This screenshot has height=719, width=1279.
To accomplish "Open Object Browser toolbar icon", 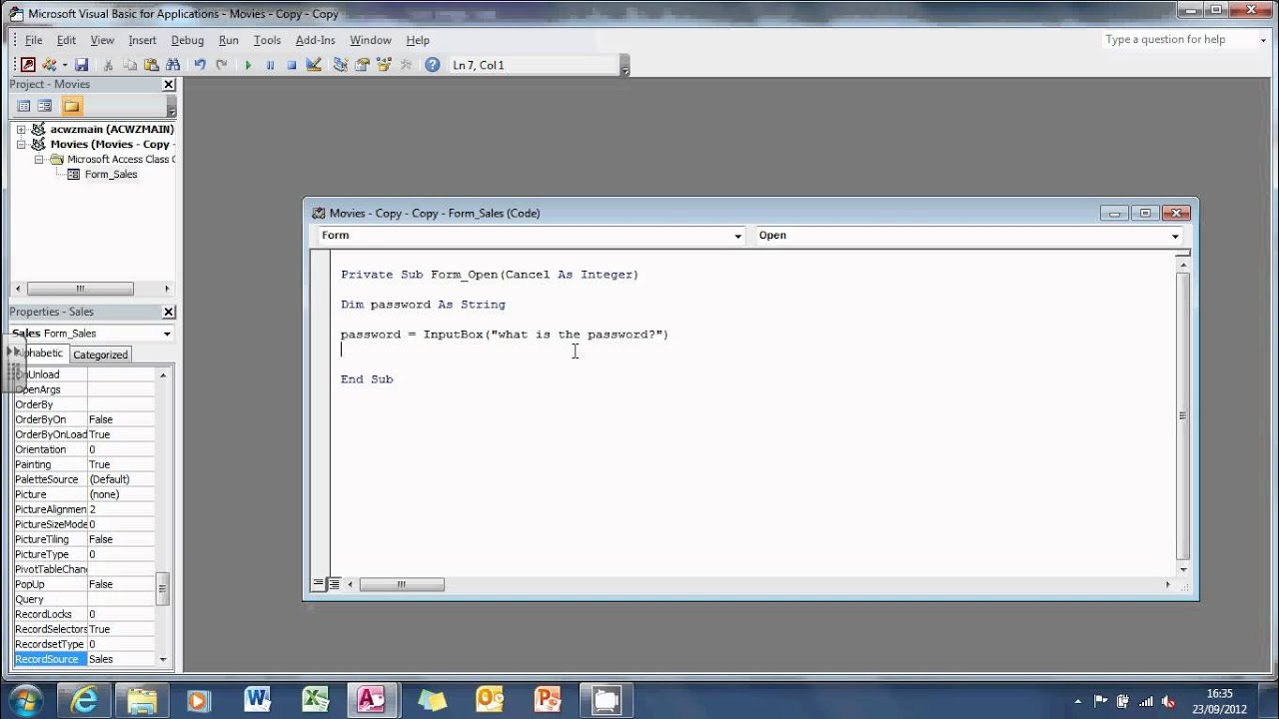I will [384, 65].
